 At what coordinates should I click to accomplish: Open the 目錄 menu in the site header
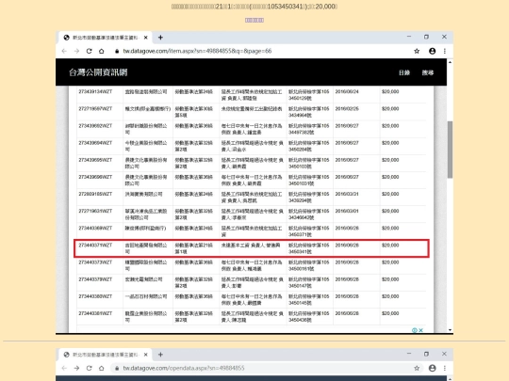(404, 72)
